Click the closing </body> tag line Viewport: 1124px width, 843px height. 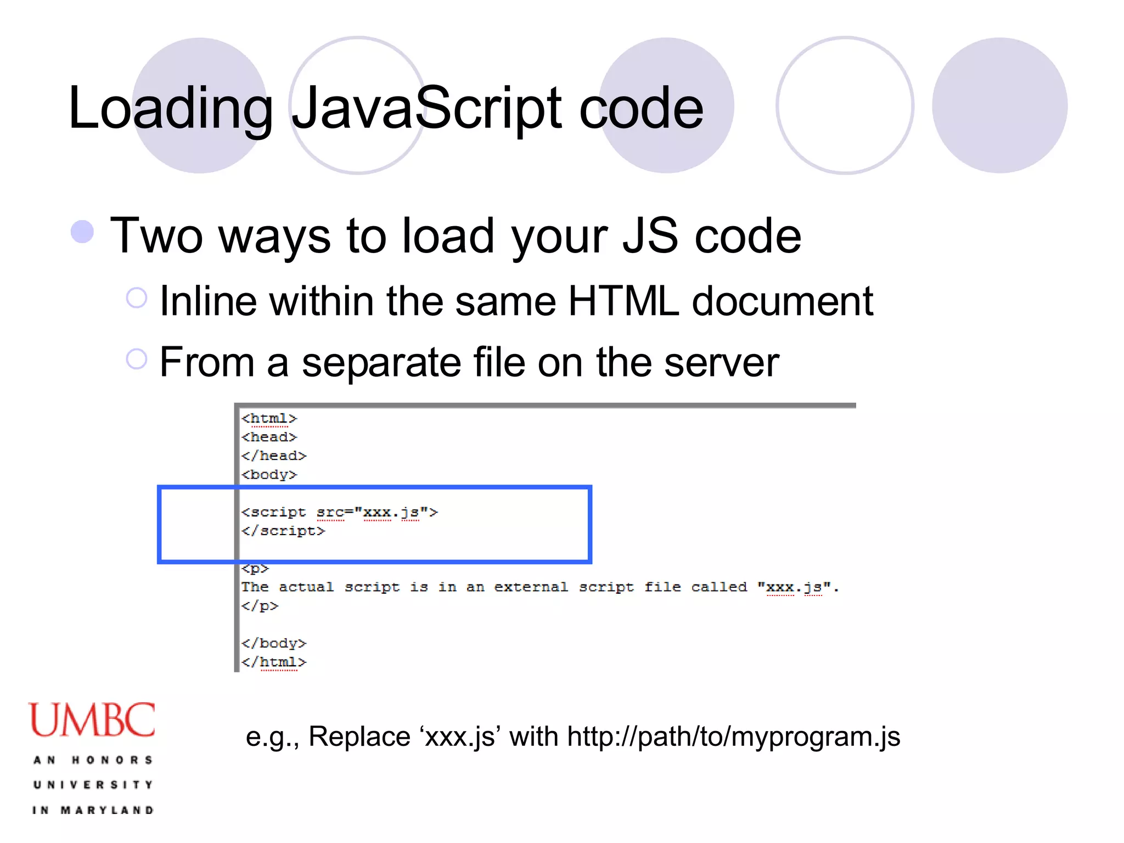273,643
